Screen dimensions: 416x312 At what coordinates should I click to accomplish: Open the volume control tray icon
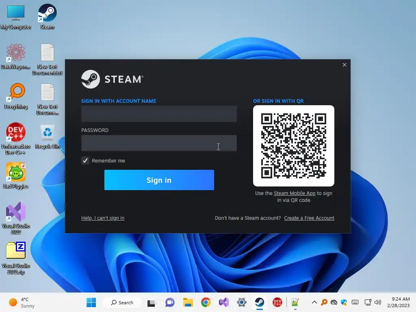(x=377, y=302)
